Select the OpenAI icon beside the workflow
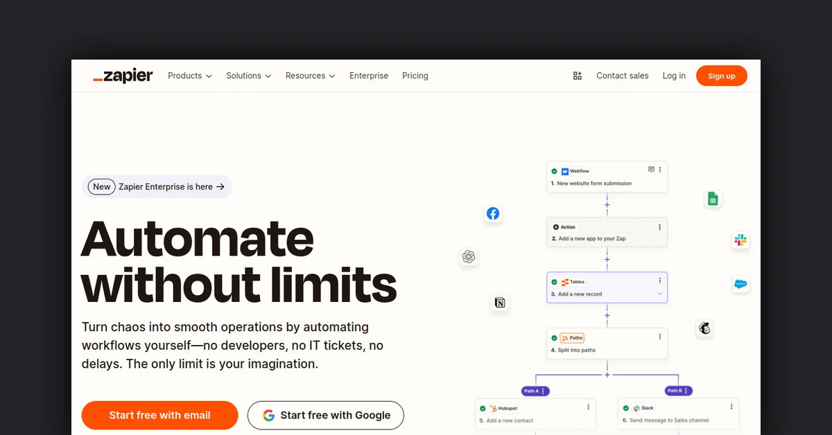This screenshot has width=832, height=435. pos(469,257)
